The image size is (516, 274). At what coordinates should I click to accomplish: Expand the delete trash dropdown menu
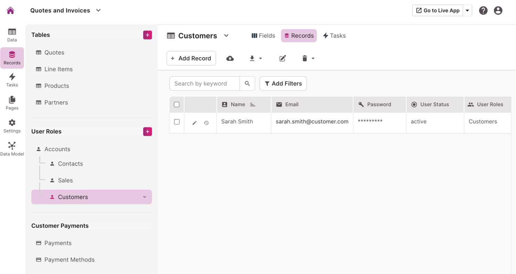click(313, 58)
